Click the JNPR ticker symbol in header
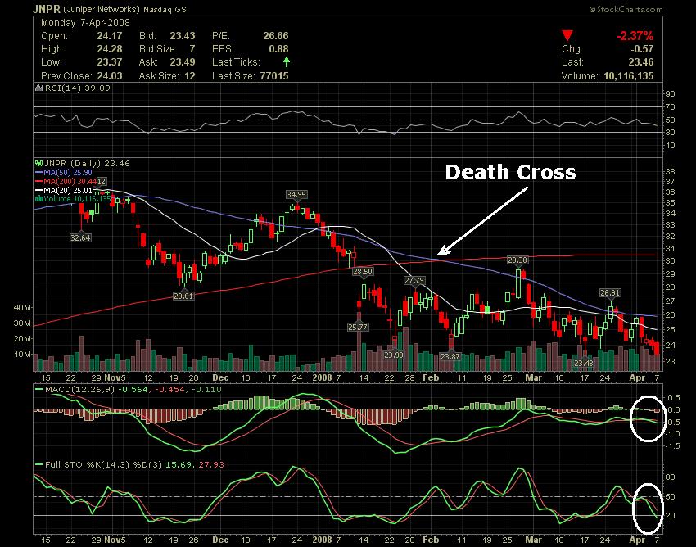This screenshot has width=696, height=547. 47,9
